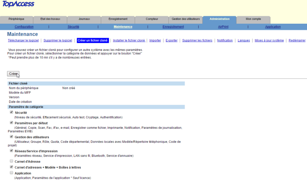The image size is (307, 181).
Task: Open the Journaux tab
Action: 84,19
